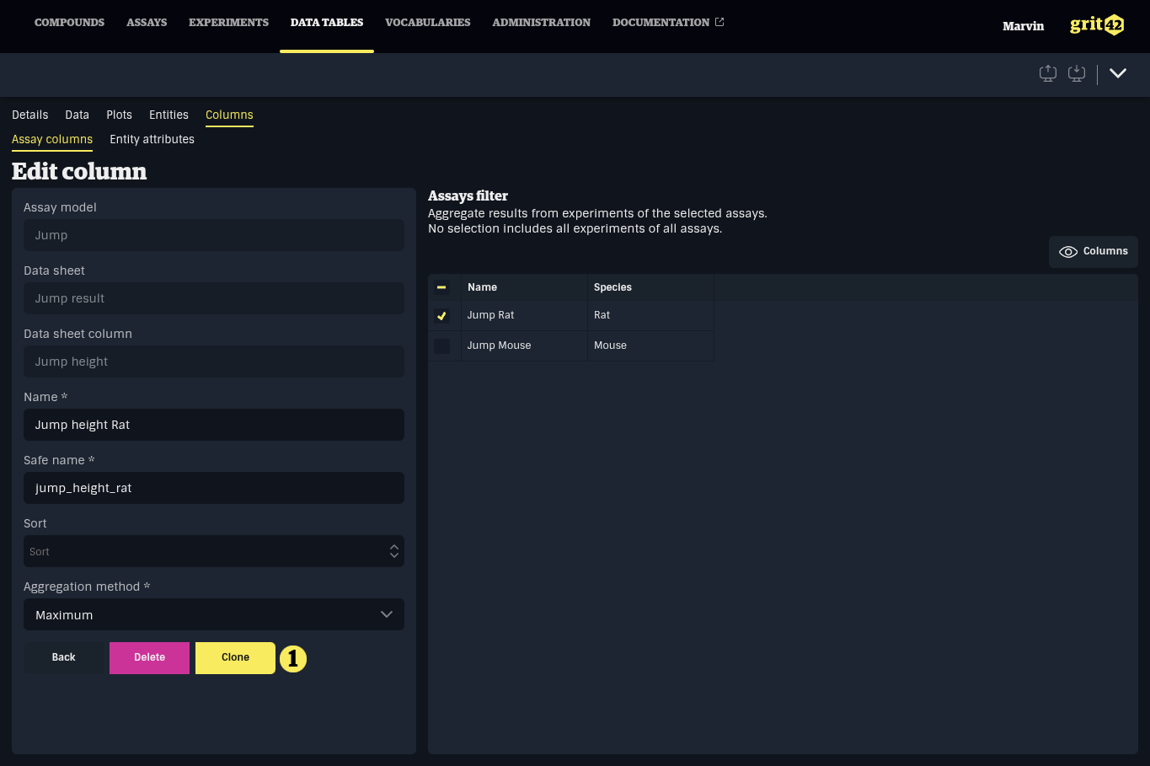The height and width of the screenshot is (766, 1150).
Task: Click the export download icon in toolbar
Action: pyautogui.click(x=1076, y=73)
